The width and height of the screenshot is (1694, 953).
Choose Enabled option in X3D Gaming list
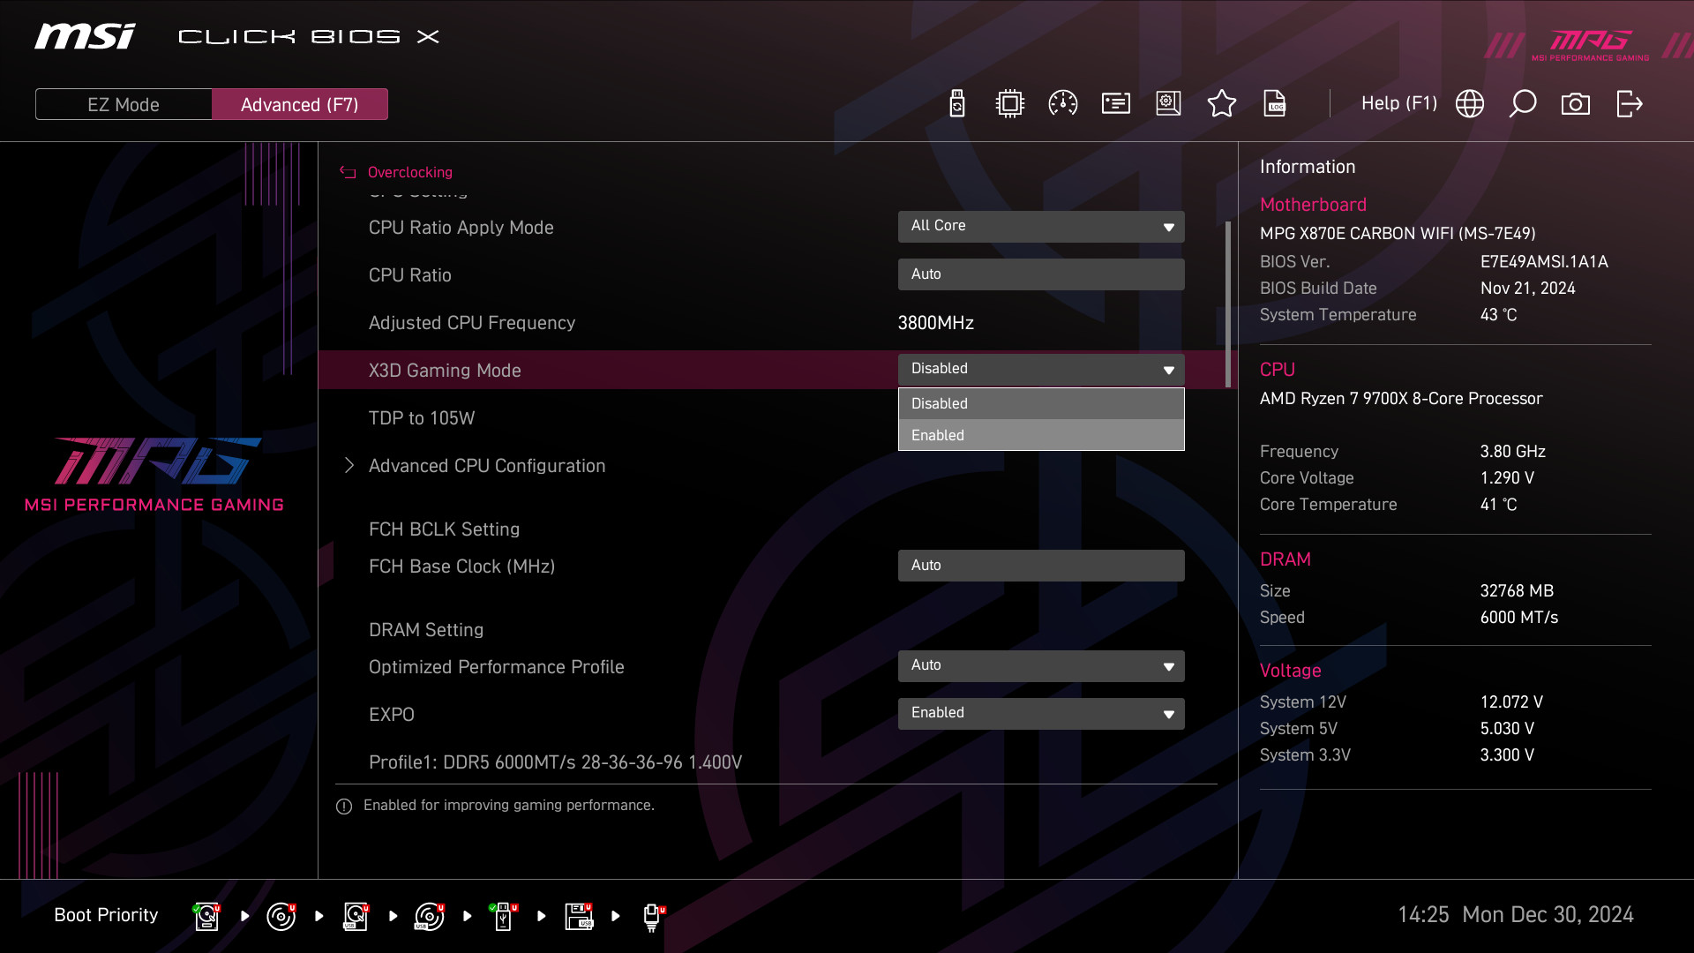pos(1041,435)
